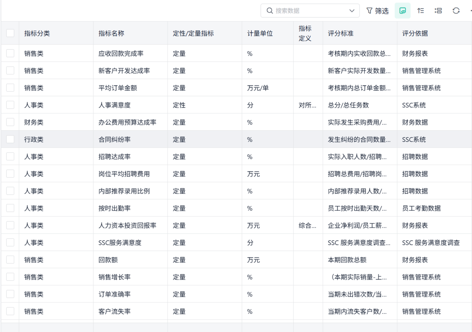This screenshot has width=472, height=332.
Task: Check the 订单准确率 row checkbox
Action: pyautogui.click(x=10, y=294)
